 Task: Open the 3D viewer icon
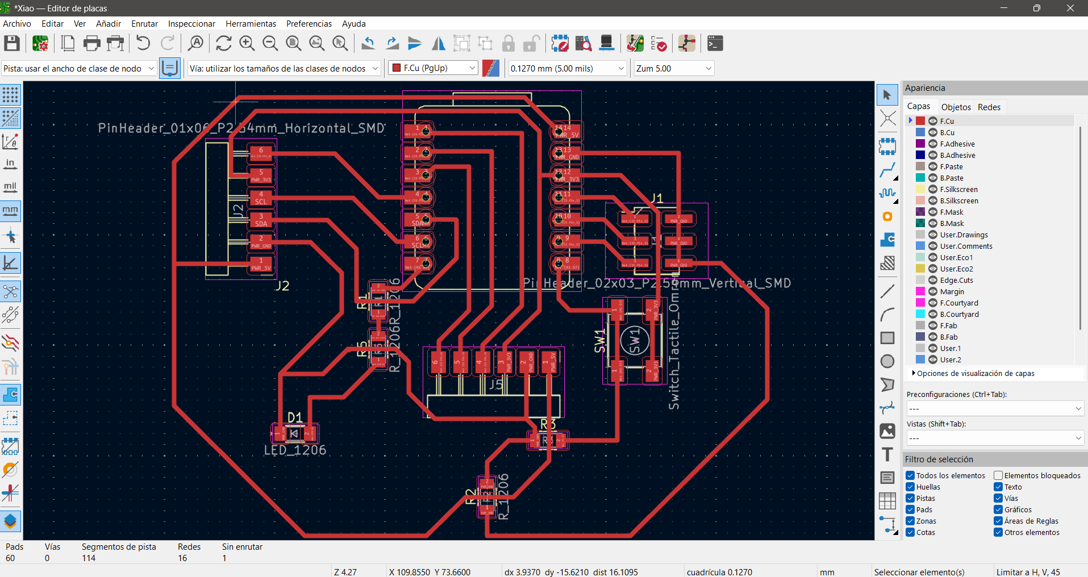pyautogui.click(x=606, y=43)
